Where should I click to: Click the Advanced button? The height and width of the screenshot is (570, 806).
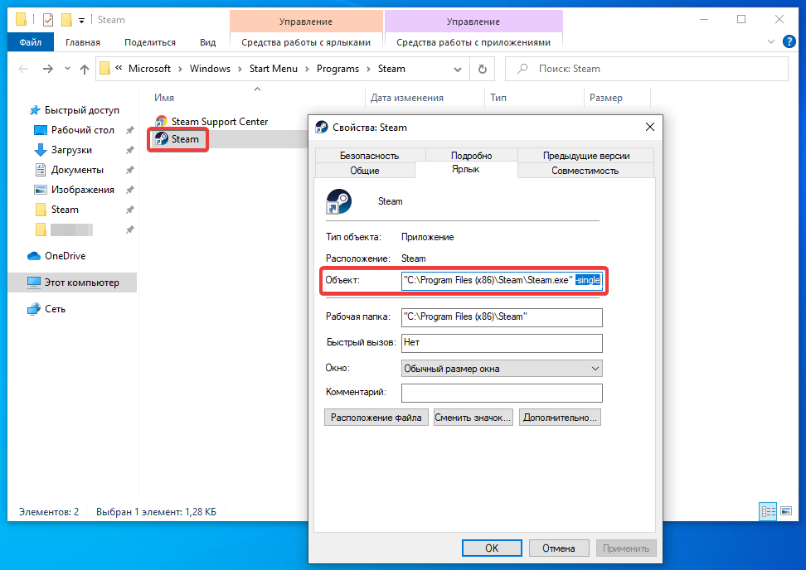pos(560,418)
